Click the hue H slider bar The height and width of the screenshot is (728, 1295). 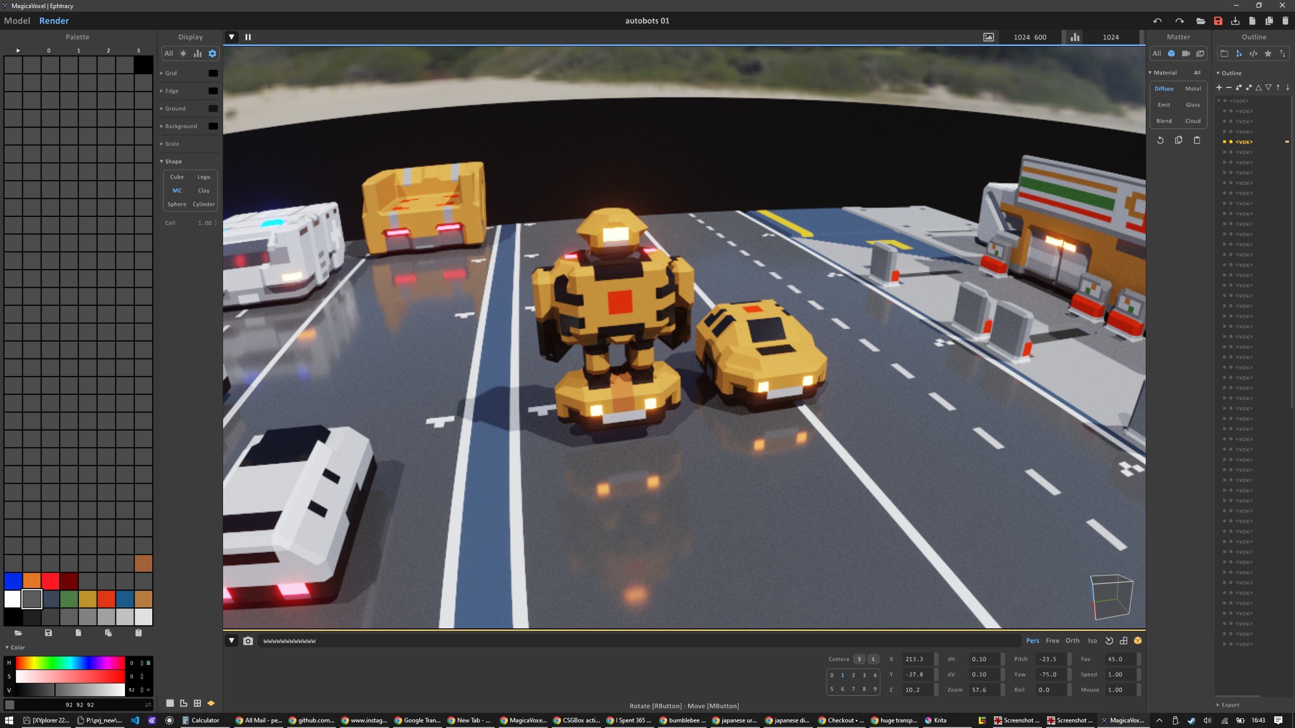pyautogui.click(x=70, y=662)
